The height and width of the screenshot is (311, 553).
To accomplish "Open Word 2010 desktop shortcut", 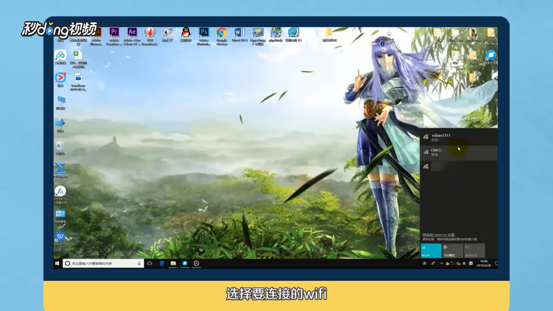I will 239,35.
